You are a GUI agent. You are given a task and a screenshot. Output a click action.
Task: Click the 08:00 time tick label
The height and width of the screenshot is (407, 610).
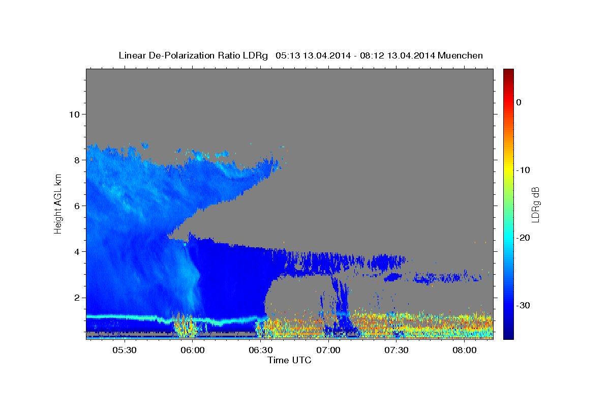click(x=464, y=351)
